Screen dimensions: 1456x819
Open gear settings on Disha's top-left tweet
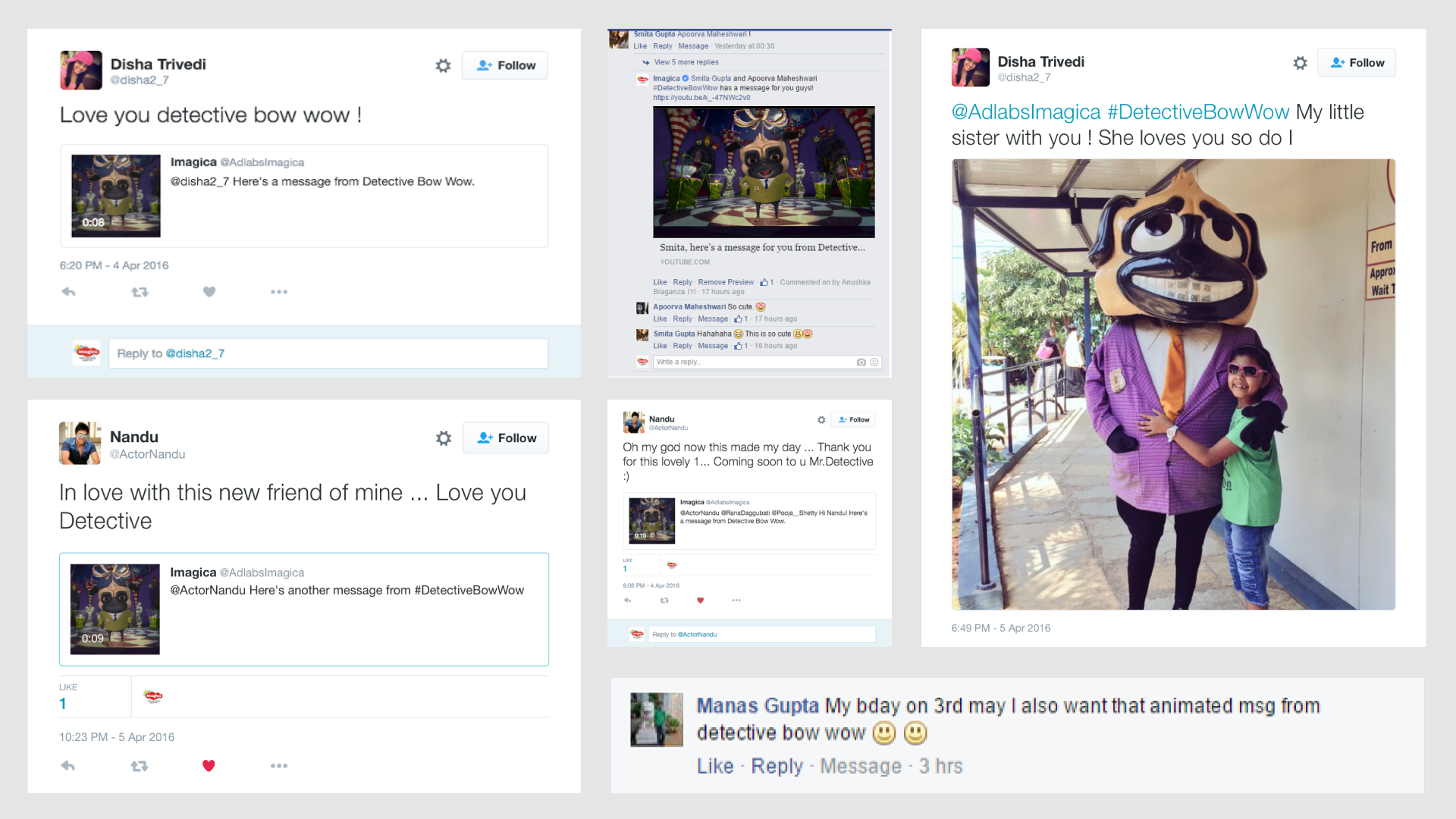[443, 66]
